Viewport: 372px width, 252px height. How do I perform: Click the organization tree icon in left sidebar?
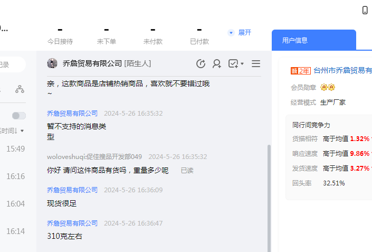pyautogui.click(x=20, y=89)
